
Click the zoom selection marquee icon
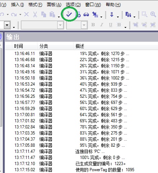coord(144,14)
